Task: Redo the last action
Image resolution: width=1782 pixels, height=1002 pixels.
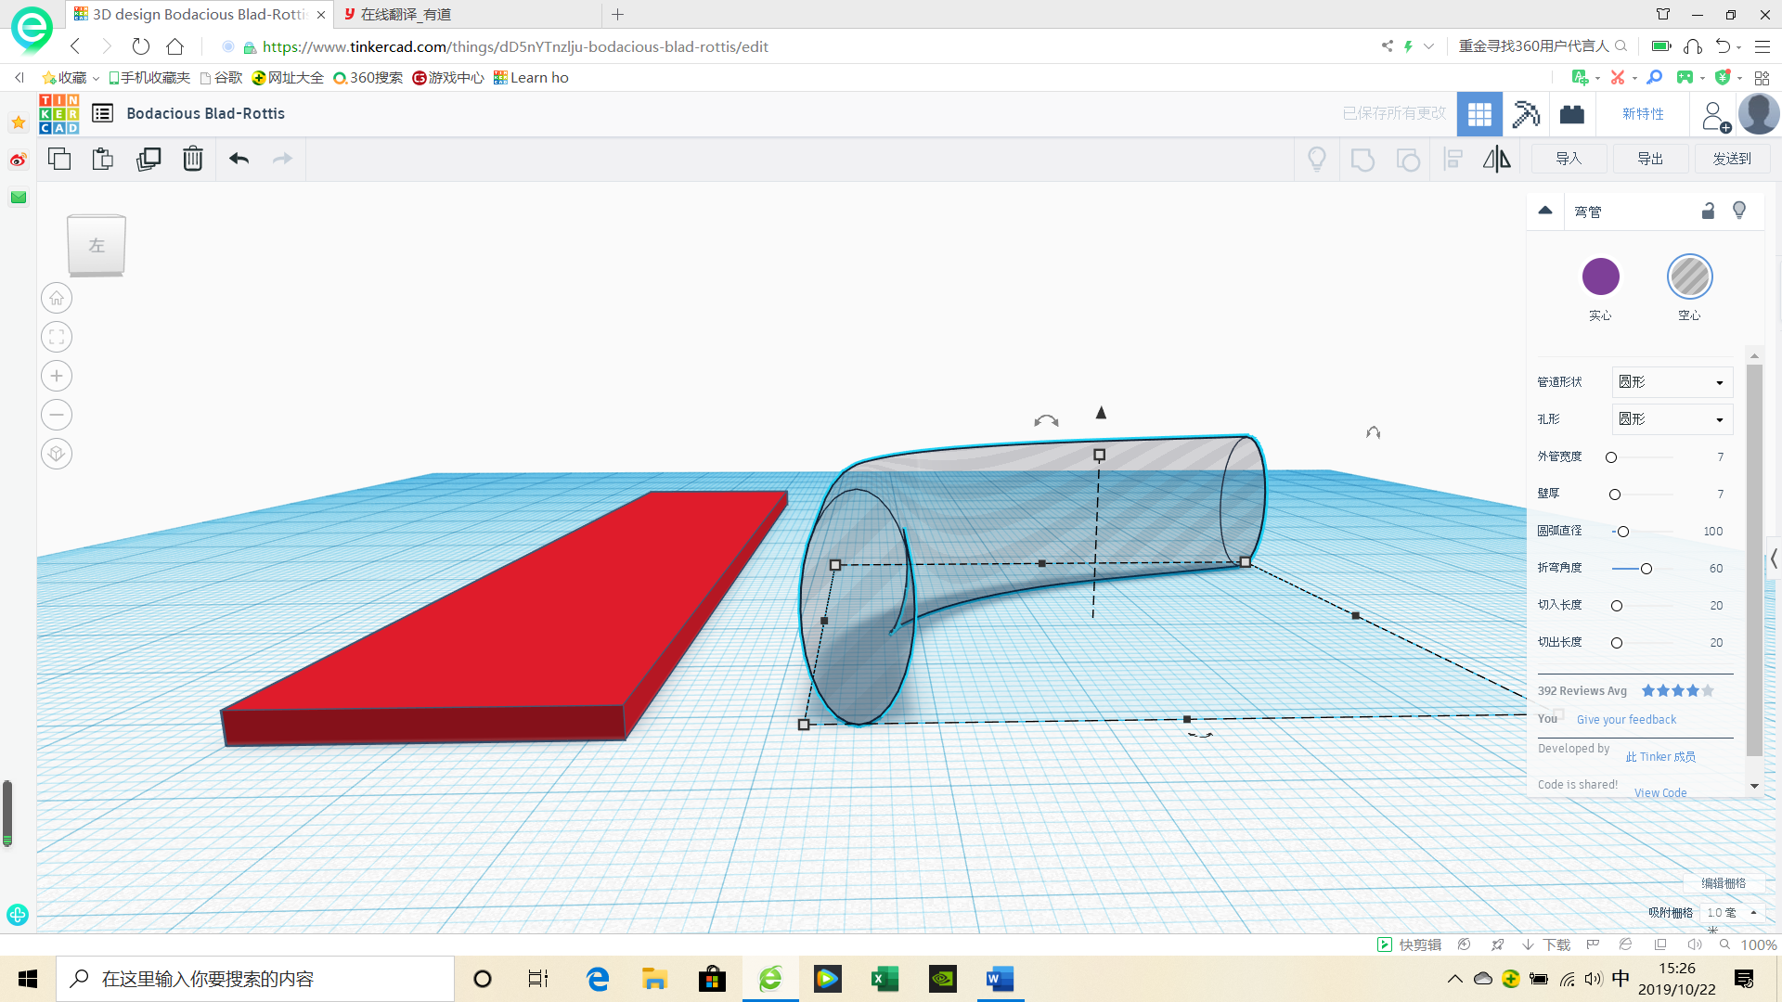Action: point(283,159)
